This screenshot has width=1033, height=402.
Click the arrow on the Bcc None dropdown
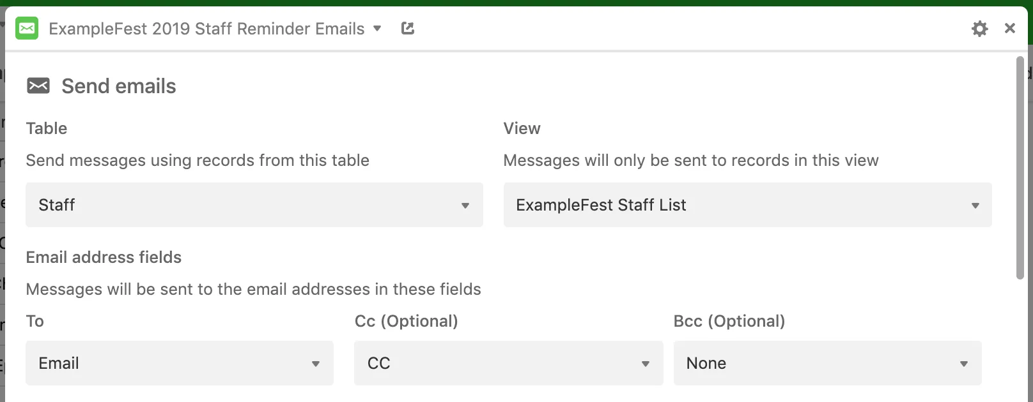coord(964,364)
